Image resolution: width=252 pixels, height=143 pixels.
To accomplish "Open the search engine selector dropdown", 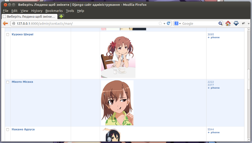I will (180, 24).
